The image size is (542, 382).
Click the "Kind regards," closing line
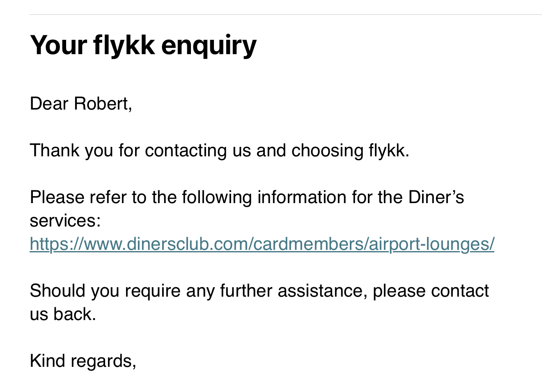[83, 361]
